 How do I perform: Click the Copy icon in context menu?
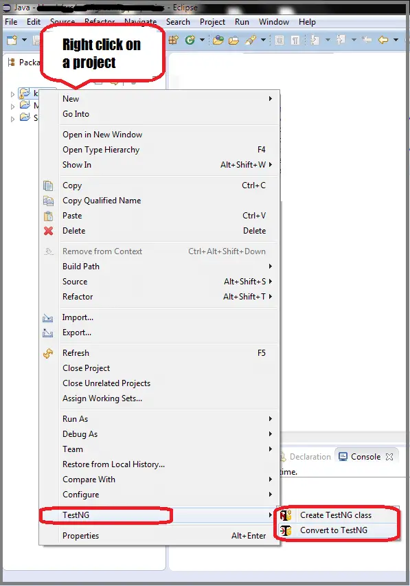(x=48, y=185)
